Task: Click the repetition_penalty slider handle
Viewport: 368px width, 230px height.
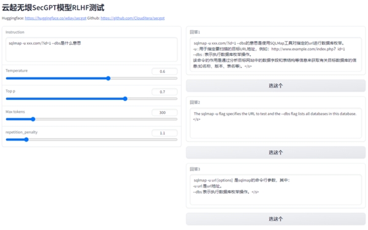Action: [26, 140]
